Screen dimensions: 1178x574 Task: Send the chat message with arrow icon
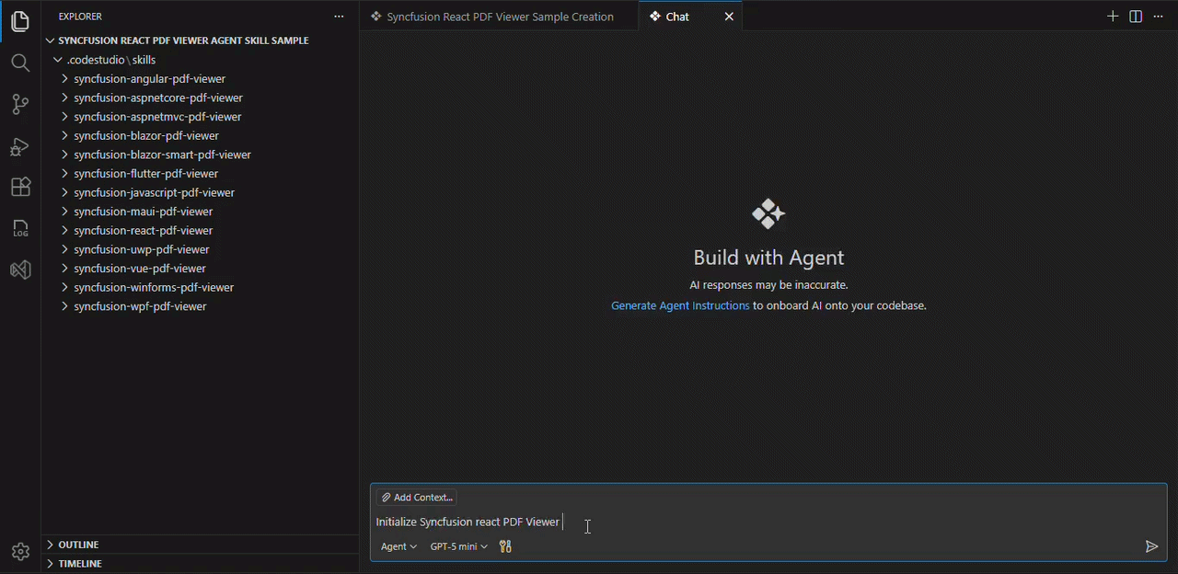click(1151, 546)
